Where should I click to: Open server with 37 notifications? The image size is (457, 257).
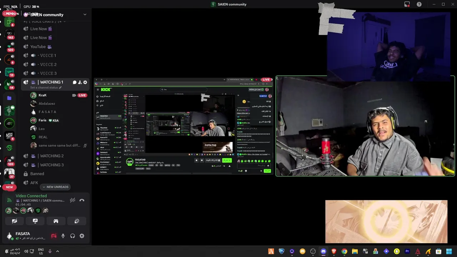[9, 173]
